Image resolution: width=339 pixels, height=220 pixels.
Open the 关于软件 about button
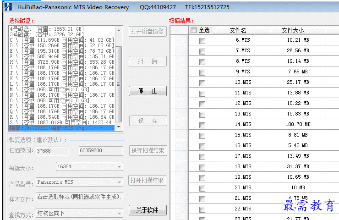pyautogui.click(x=148, y=210)
